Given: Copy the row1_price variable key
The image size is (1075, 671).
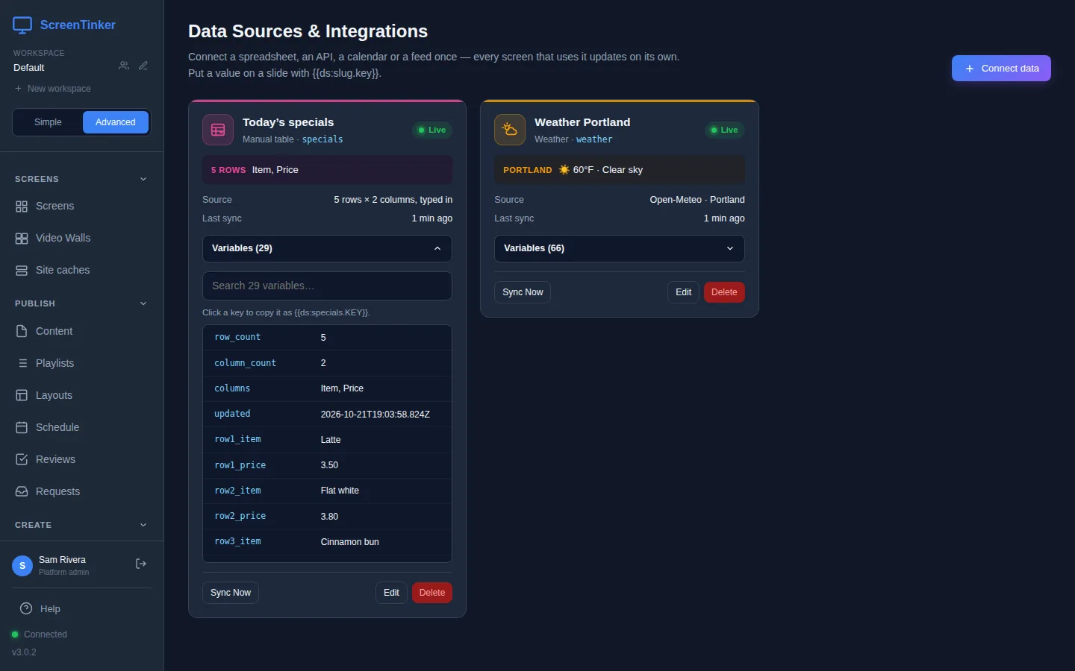Looking at the screenshot, I should 240,465.
